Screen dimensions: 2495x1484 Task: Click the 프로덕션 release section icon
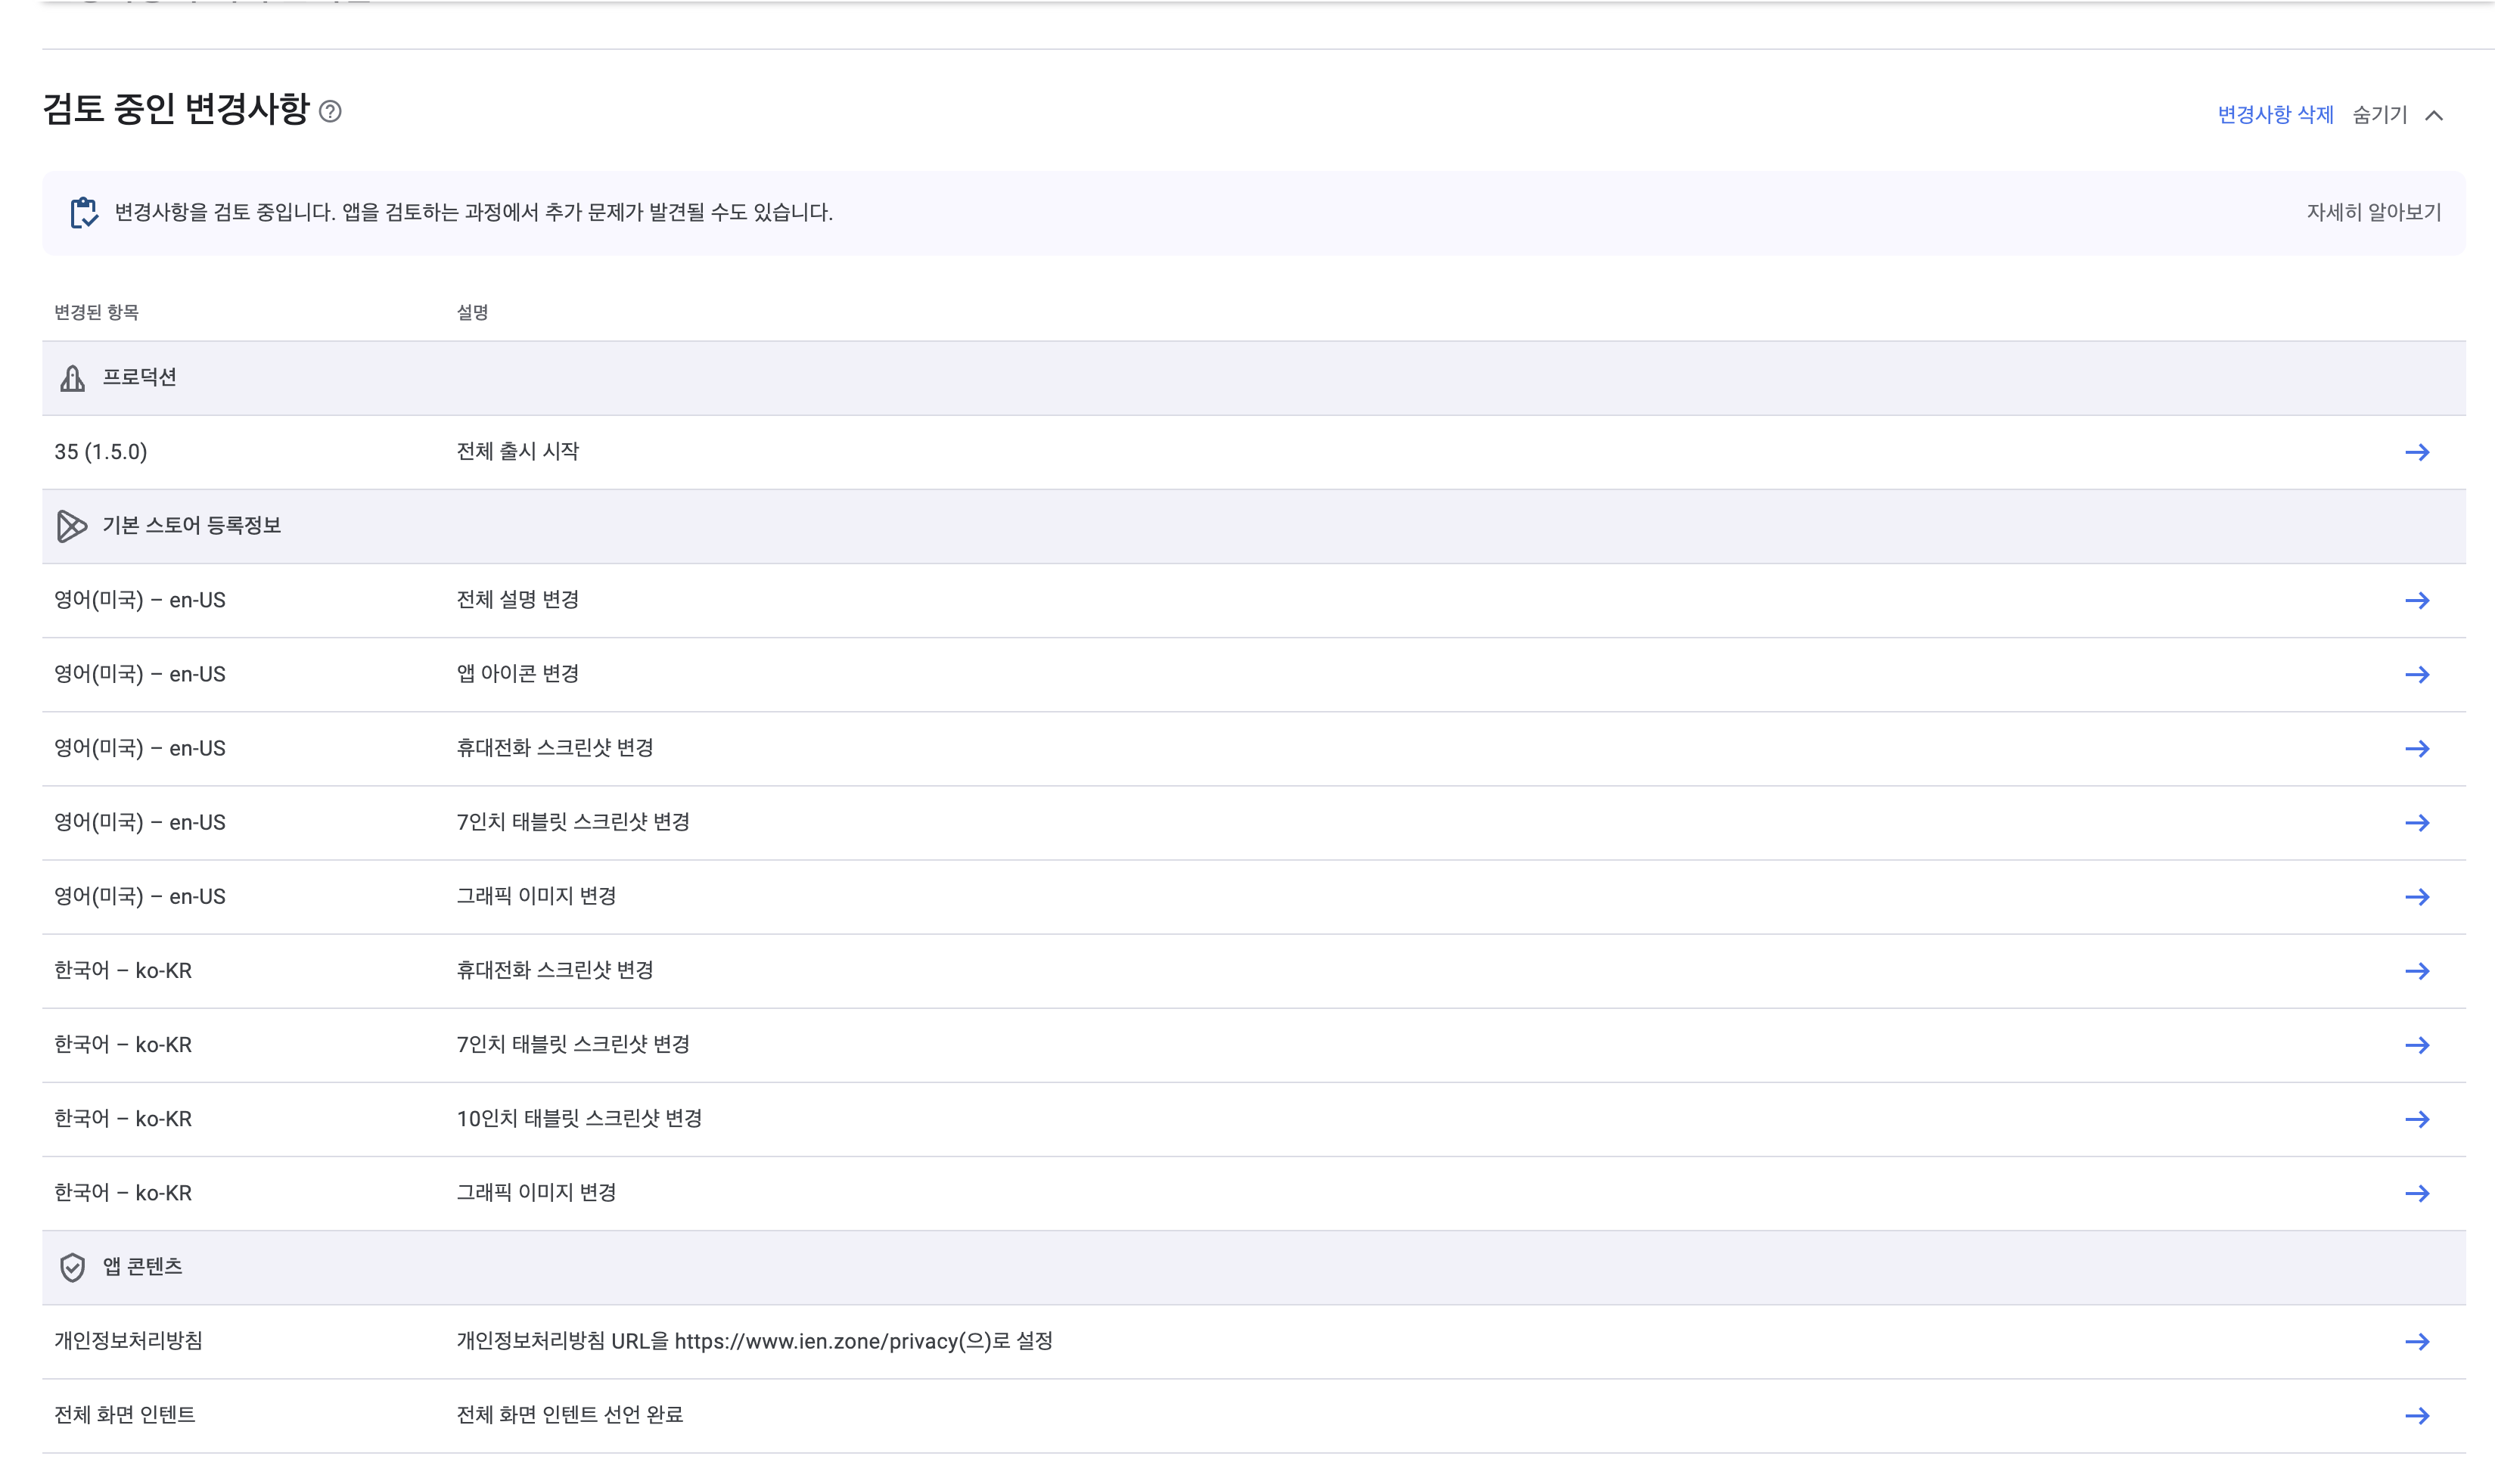click(x=72, y=378)
